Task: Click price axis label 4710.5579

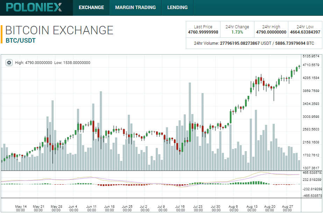Action: click(x=311, y=65)
